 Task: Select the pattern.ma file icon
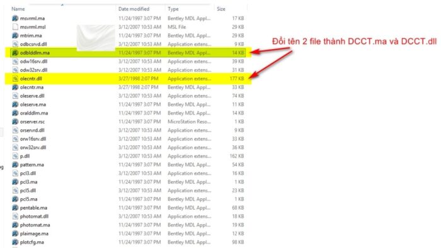[15, 164]
